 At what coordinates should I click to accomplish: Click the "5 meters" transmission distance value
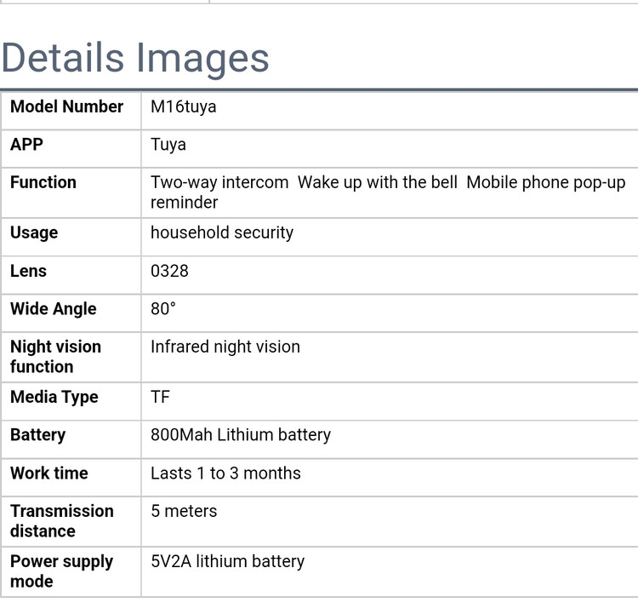point(184,511)
